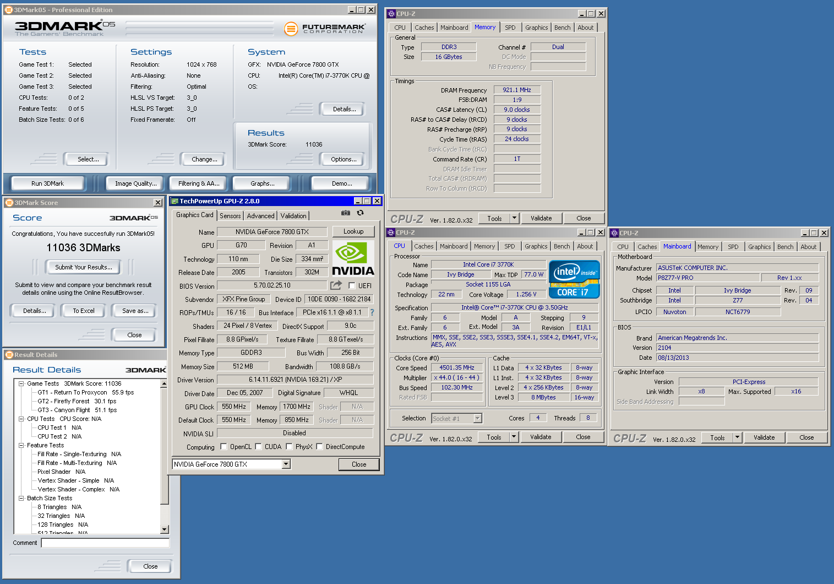Viewport: 834px width, 584px height.
Task: Click the GPU-Z screenshot camera icon
Action: pyautogui.click(x=345, y=213)
